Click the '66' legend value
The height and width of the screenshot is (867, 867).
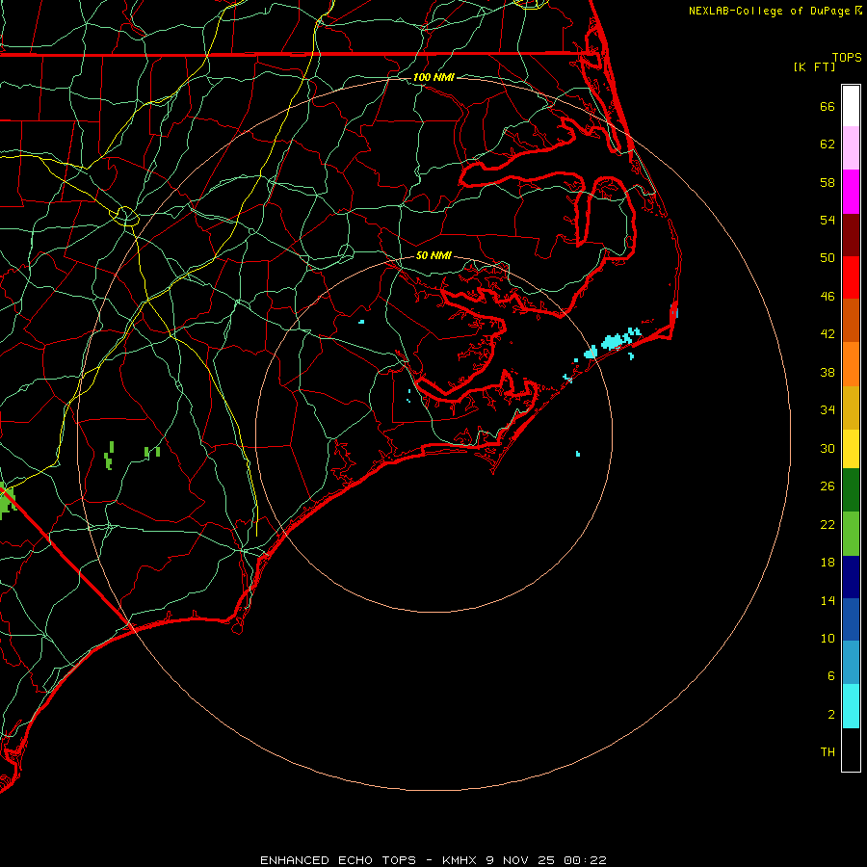coord(828,106)
